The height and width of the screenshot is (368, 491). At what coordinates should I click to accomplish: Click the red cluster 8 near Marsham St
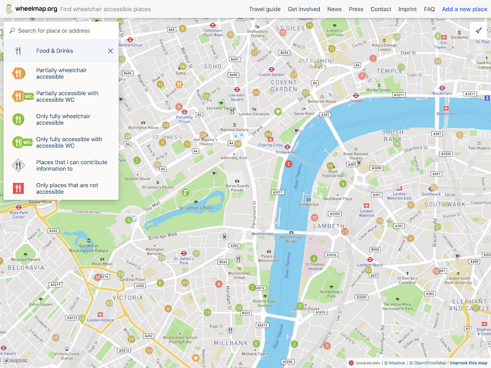click(x=219, y=284)
